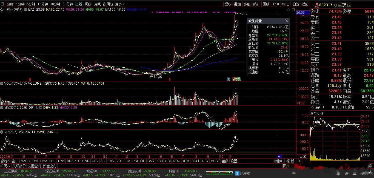
Task: Click the 模板 template button
Action: (x=290, y=161)
